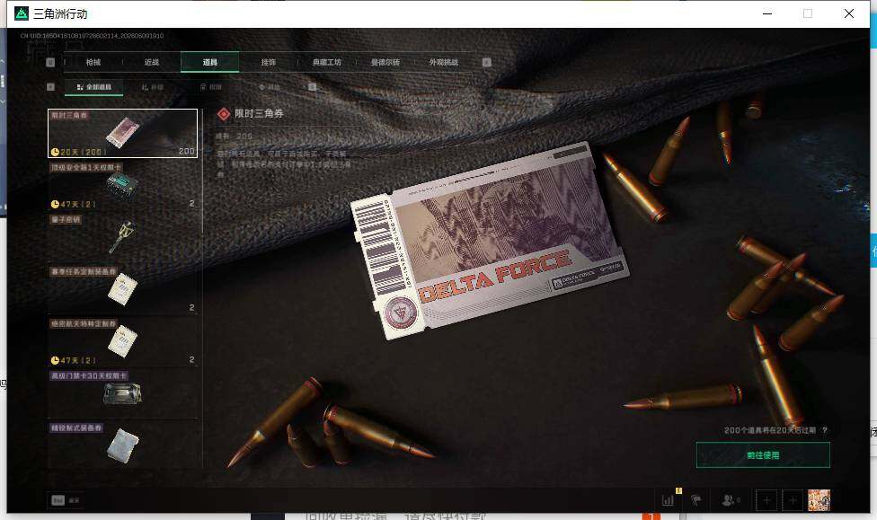
Task: Select the 量子密钥 item
Action: pyautogui.click(x=122, y=237)
